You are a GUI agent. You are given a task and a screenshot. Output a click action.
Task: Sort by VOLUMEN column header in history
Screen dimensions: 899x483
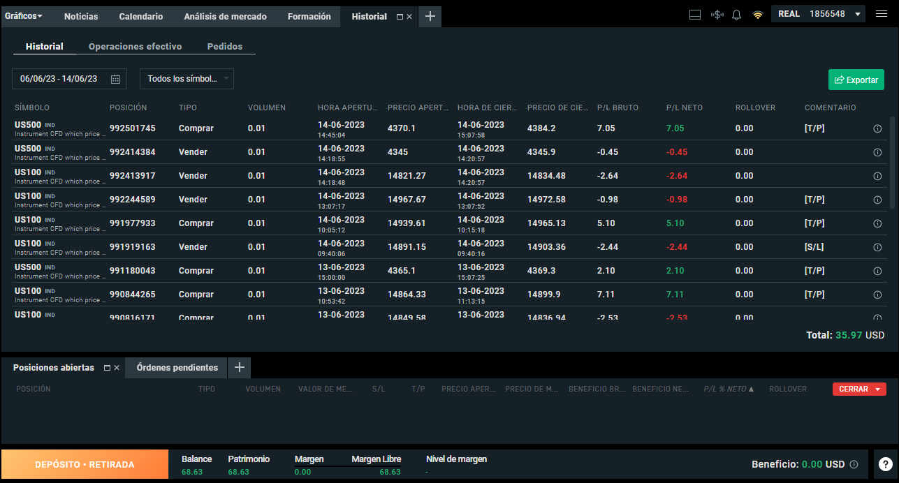(x=267, y=107)
